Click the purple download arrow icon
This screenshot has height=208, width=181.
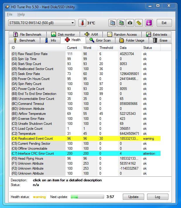[149, 23]
